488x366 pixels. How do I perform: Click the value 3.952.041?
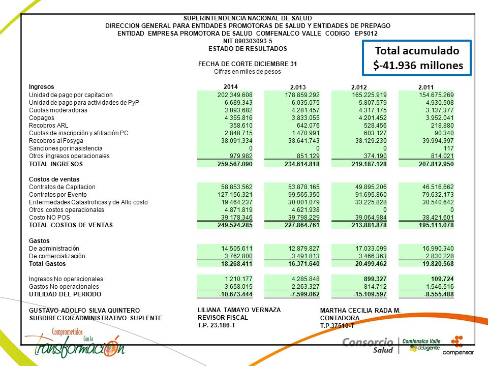pos(439,118)
